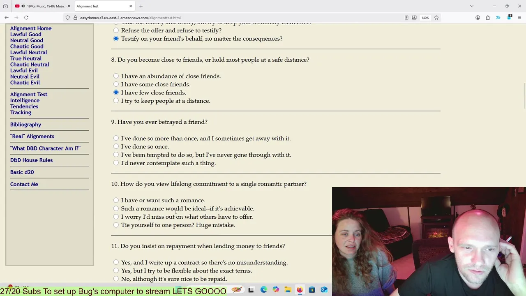The height and width of the screenshot is (296, 526).
Task: Reset the 140% zoom level
Action: pos(425,18)
